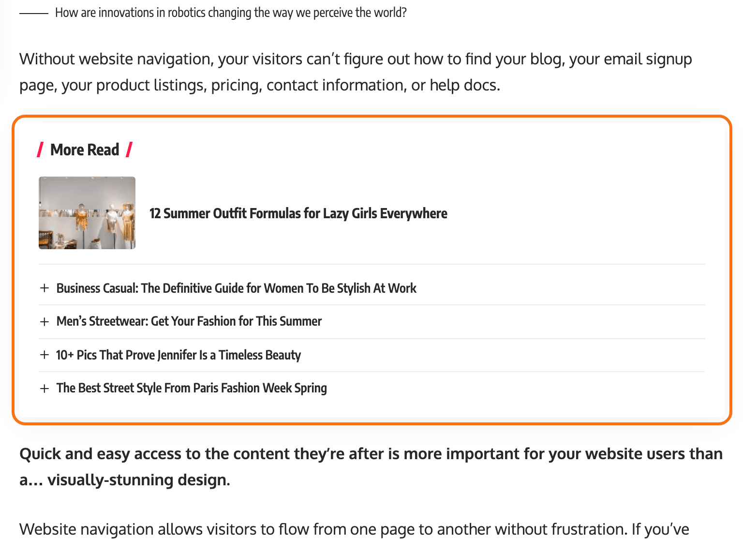Click the plus icon beside Men's Streetwear article
The image size is (743, 539).
pyautogui.click(x=45, y=322)
